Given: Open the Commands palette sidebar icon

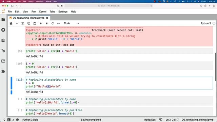Looking at the screenshot, I should [x=3, y=40].
